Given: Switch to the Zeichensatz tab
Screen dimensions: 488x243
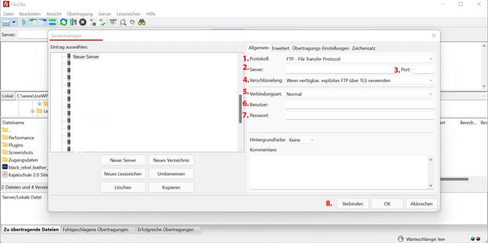Looking at the screenshot, I should [364, 48].
